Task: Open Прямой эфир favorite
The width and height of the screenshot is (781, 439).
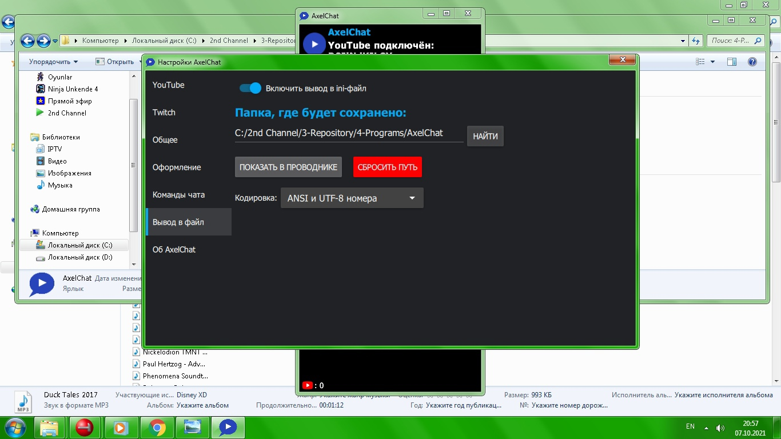Action: tap(64, 101)
